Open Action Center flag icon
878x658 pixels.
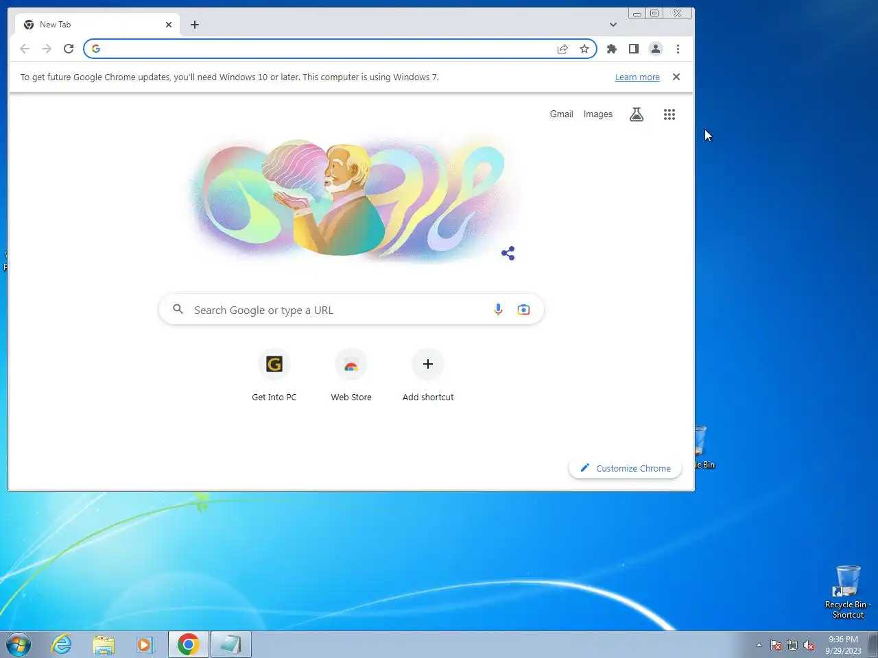(776, 645)
